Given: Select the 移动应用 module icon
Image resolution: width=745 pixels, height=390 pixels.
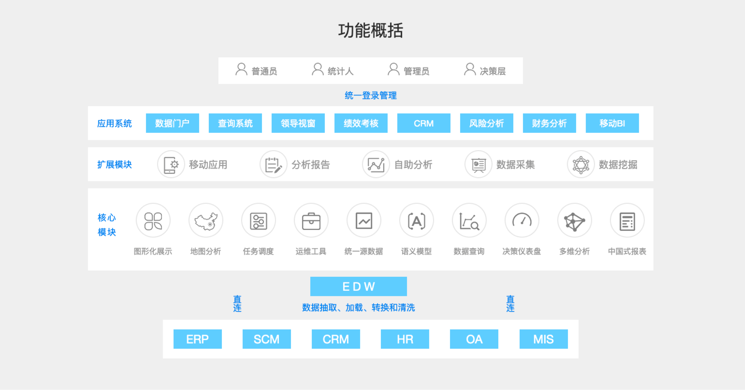Looking at the screenshot, I should 171,165.
